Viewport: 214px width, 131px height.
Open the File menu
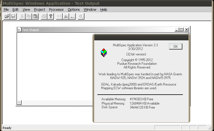6,10
